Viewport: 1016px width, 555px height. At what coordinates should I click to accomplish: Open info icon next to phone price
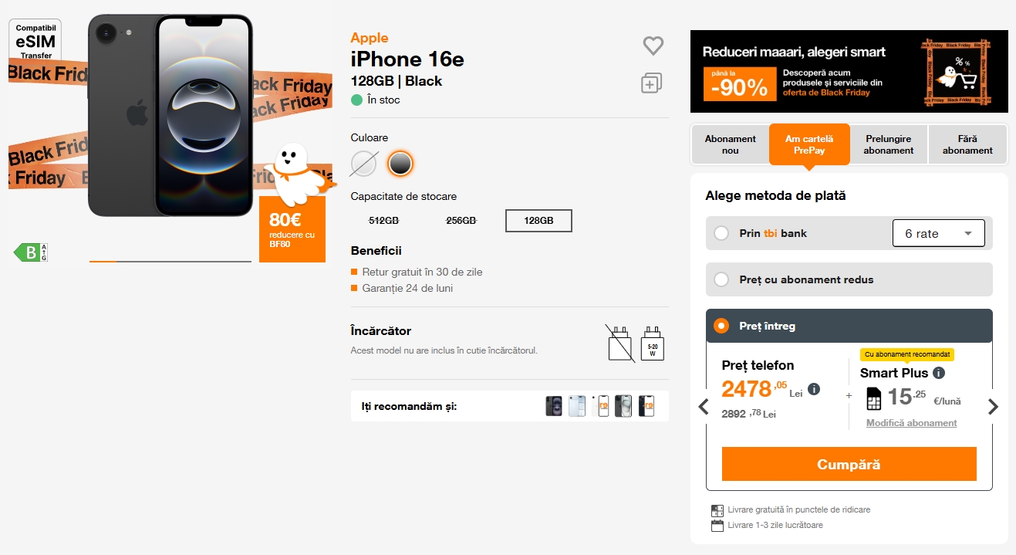click(x=814, y=389)
